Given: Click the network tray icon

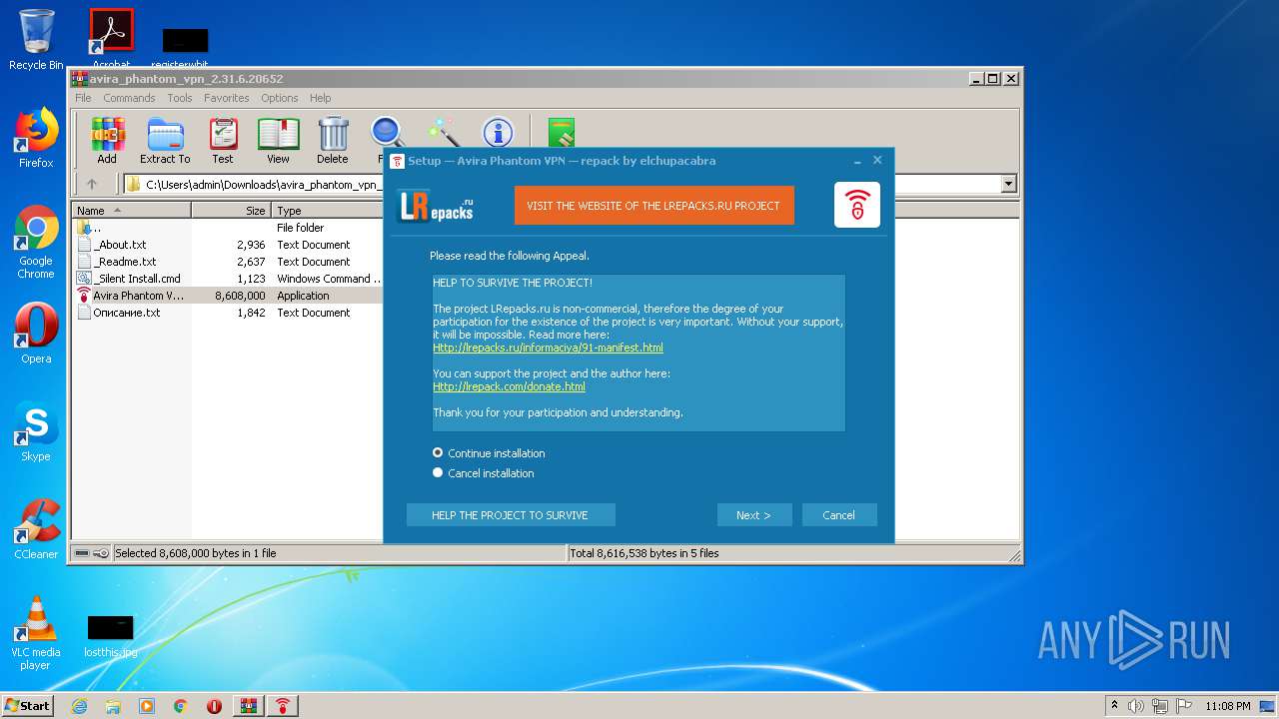Looking at the screenshot, I should (x=1160, y=706).
